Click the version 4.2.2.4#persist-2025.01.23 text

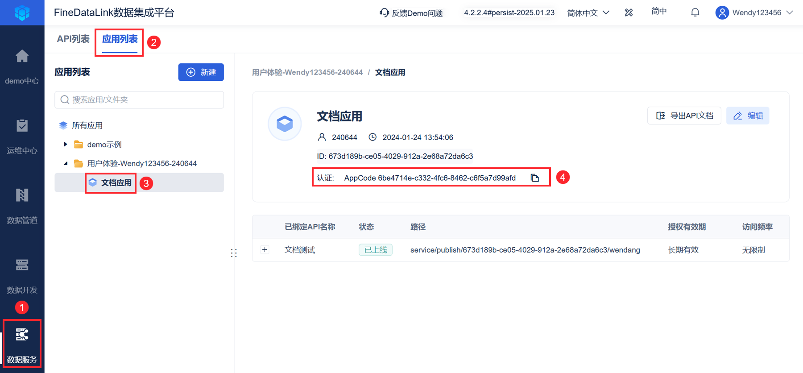point(509,12)
